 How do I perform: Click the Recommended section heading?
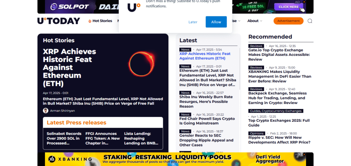click(270, 36)
